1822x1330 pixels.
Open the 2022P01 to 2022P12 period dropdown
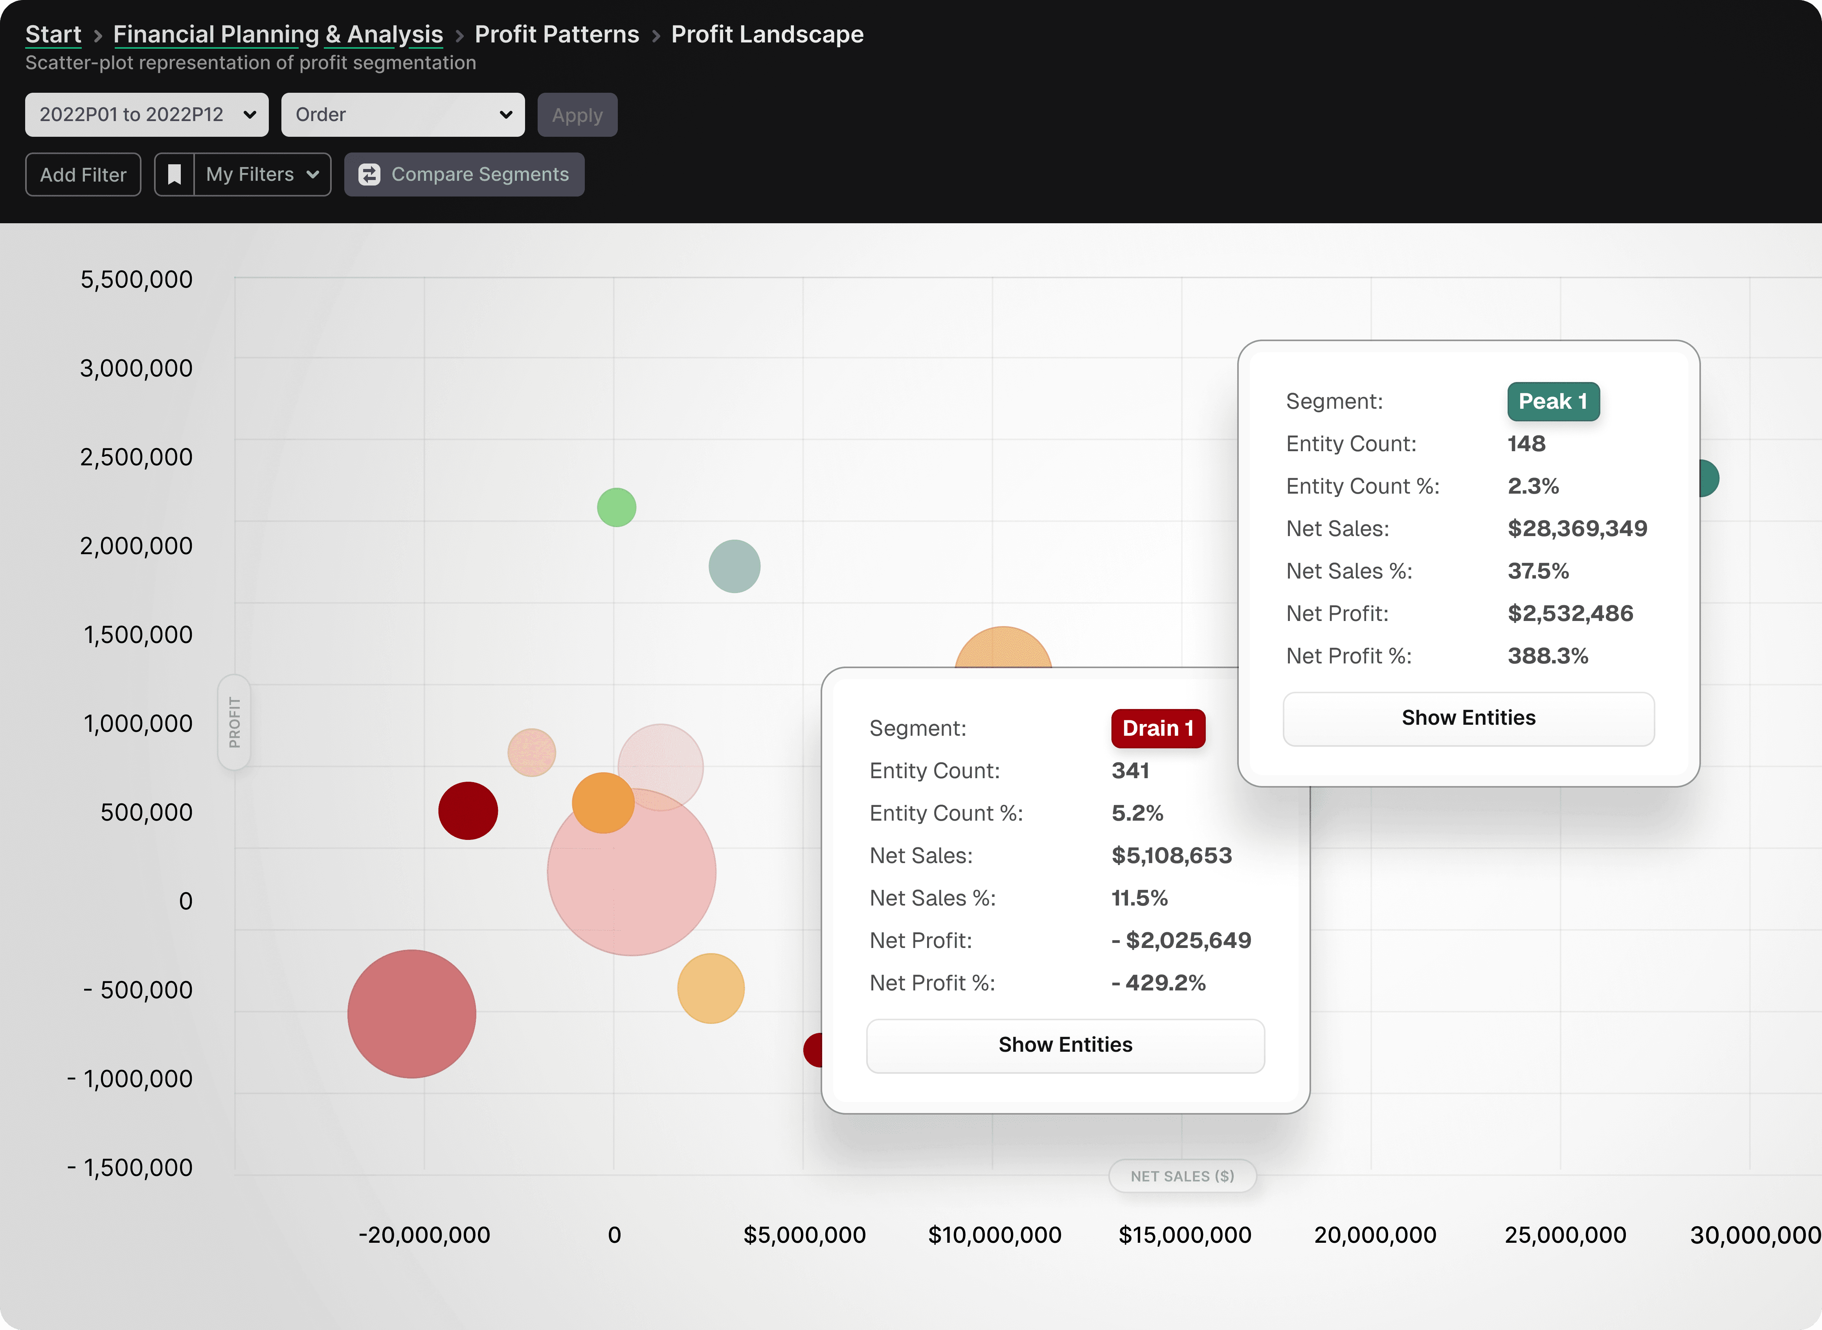coord(147,114)
